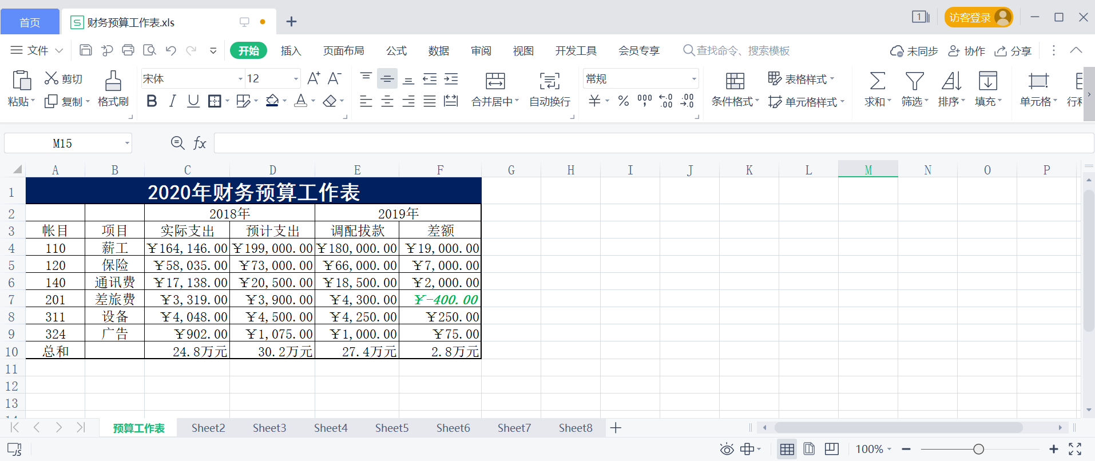The width and height of the screenshot is (1095, 461).
Task: Toggle underline formatting
Action: click(193, 101)
